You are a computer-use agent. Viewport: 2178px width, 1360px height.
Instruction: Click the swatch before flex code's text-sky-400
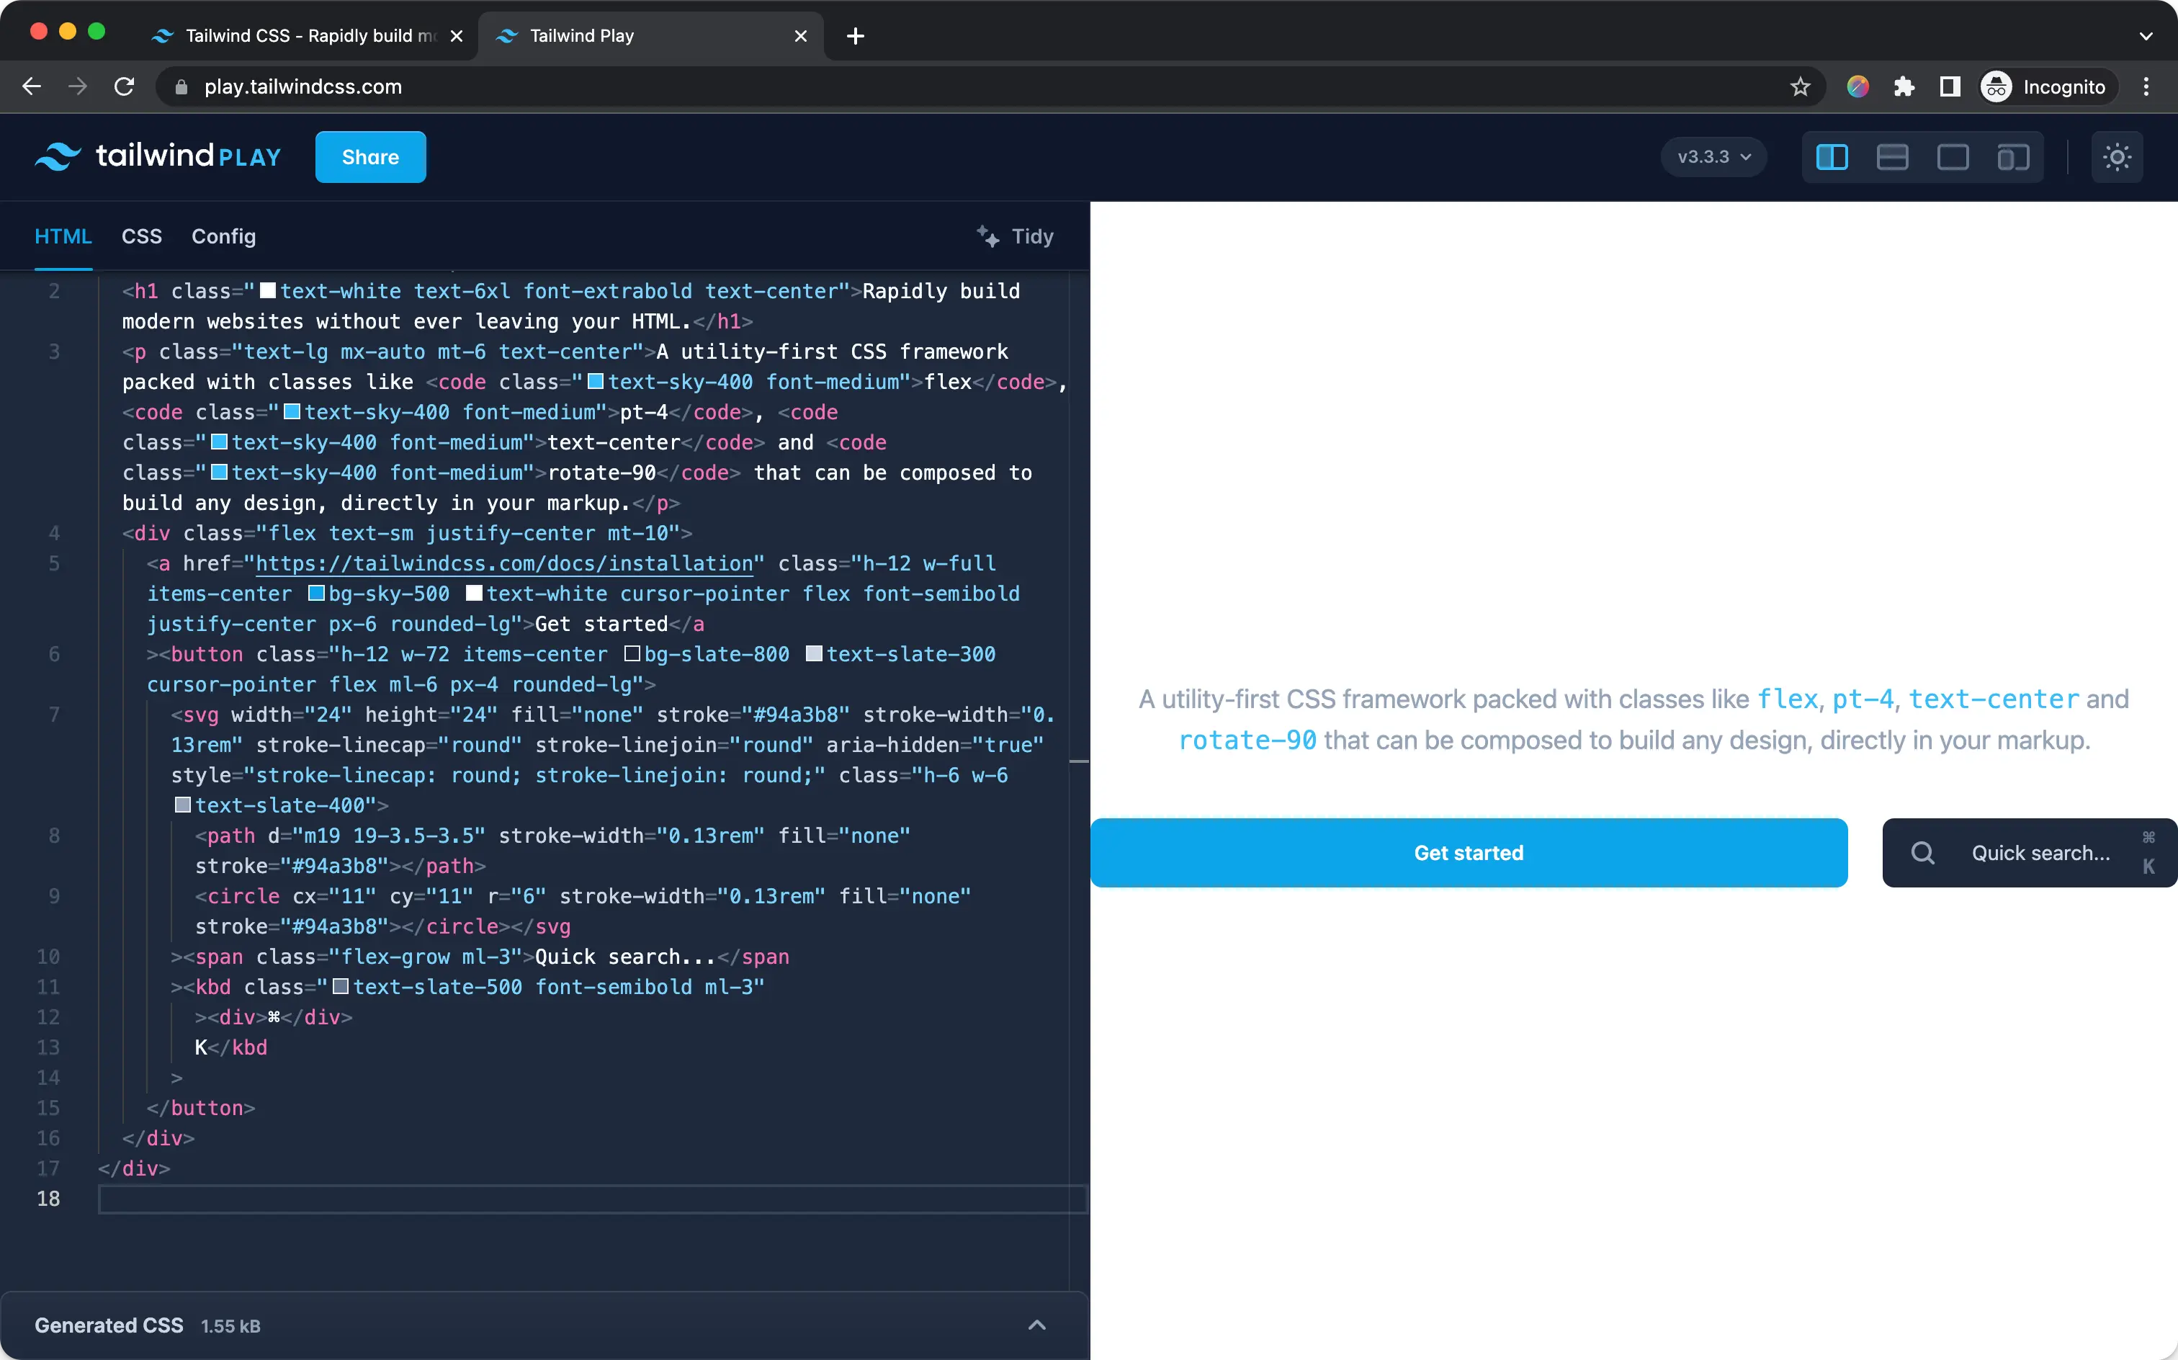pyautogui.click(x=596, y=381)
